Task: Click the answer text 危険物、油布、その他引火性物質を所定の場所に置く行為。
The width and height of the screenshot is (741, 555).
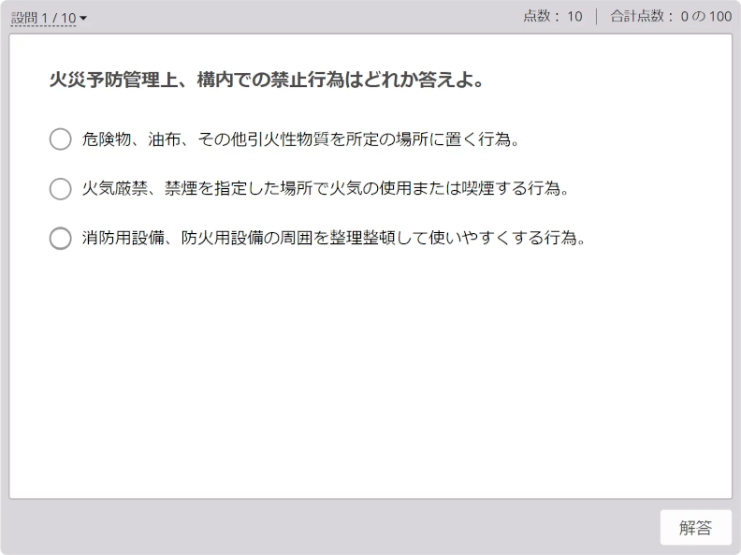Action: tap(301, 139)
